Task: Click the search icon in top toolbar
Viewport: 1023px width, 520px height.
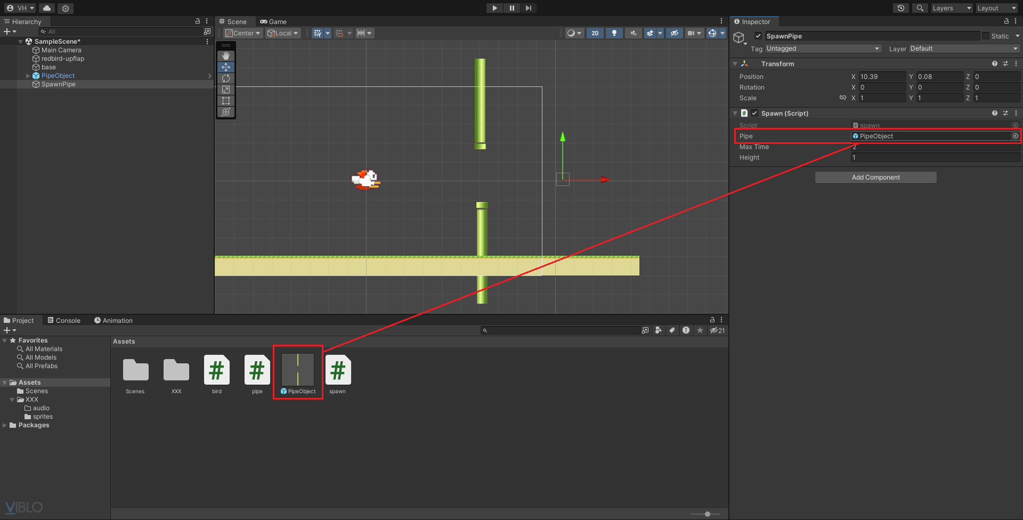Action: coord(919,8)
